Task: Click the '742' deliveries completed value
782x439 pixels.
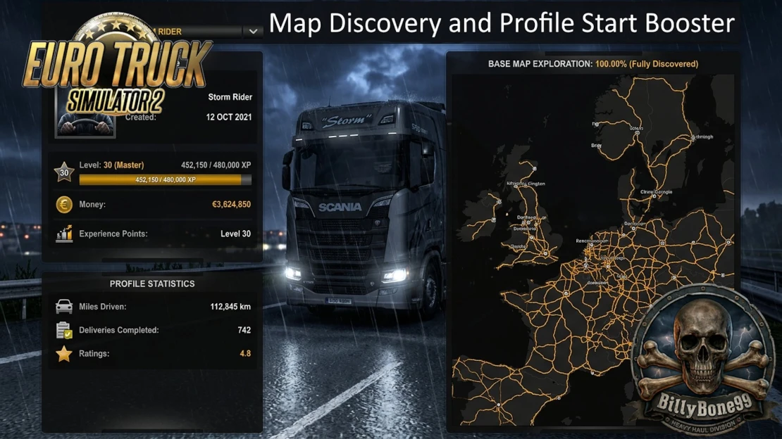Action: coord(244,330)
